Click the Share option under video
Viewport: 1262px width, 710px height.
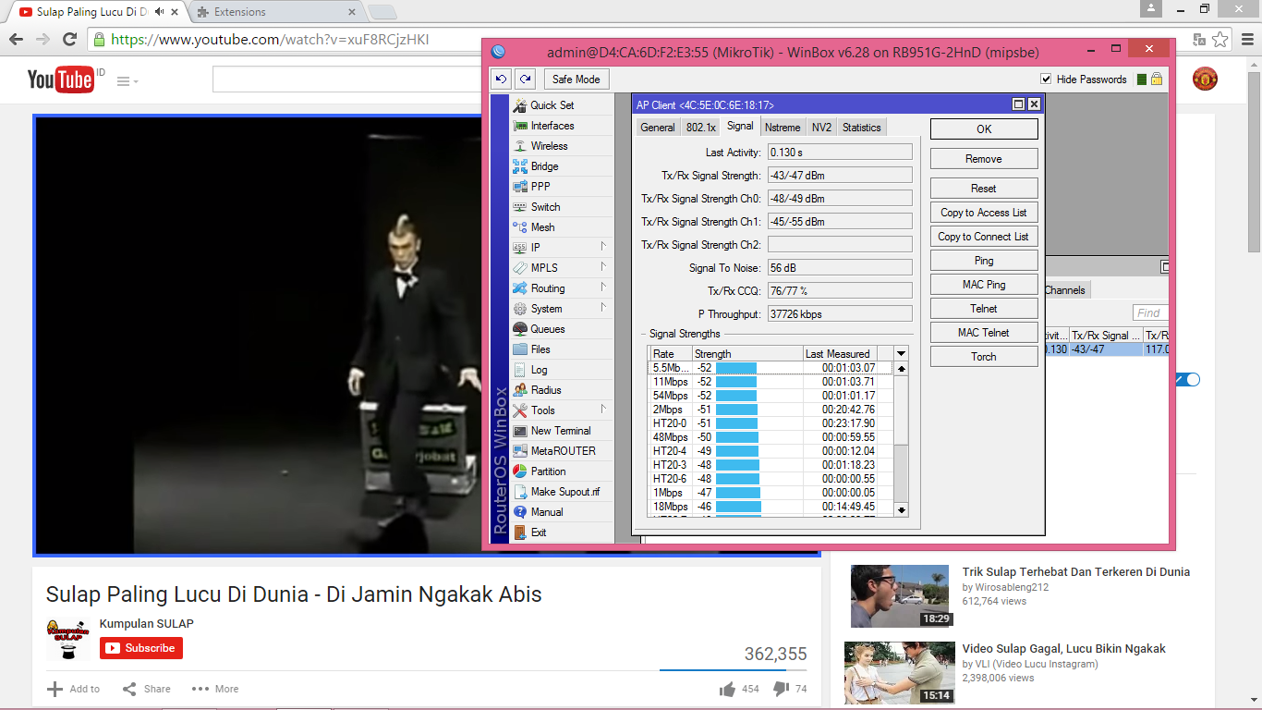[x=147, y=689]
